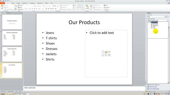
Task: Select the line shape in shapes gallery
Action: pos(75,6)
